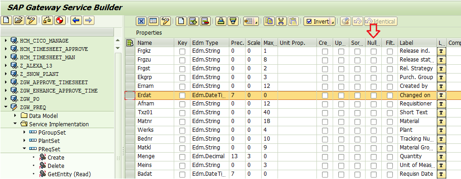Toggle Nullable checkbox for Badat row

(373, 174)
